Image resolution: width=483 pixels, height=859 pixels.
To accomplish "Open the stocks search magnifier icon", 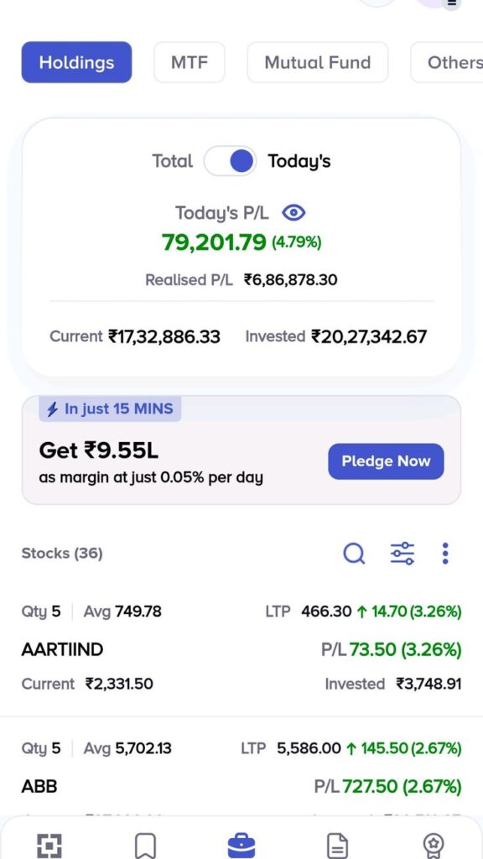I will point(354,554).
